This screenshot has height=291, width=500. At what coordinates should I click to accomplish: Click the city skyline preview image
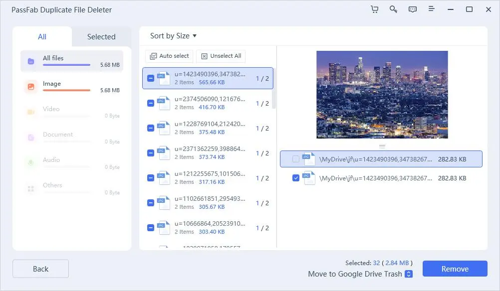coord(382,95)
